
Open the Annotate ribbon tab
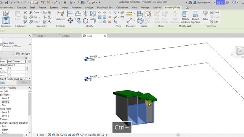tap(76, 8)
